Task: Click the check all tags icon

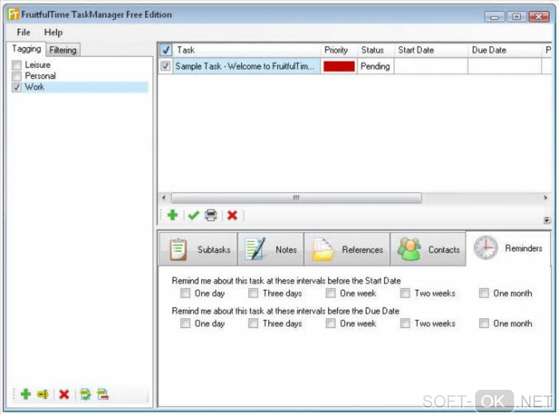Action: (85, 394)
